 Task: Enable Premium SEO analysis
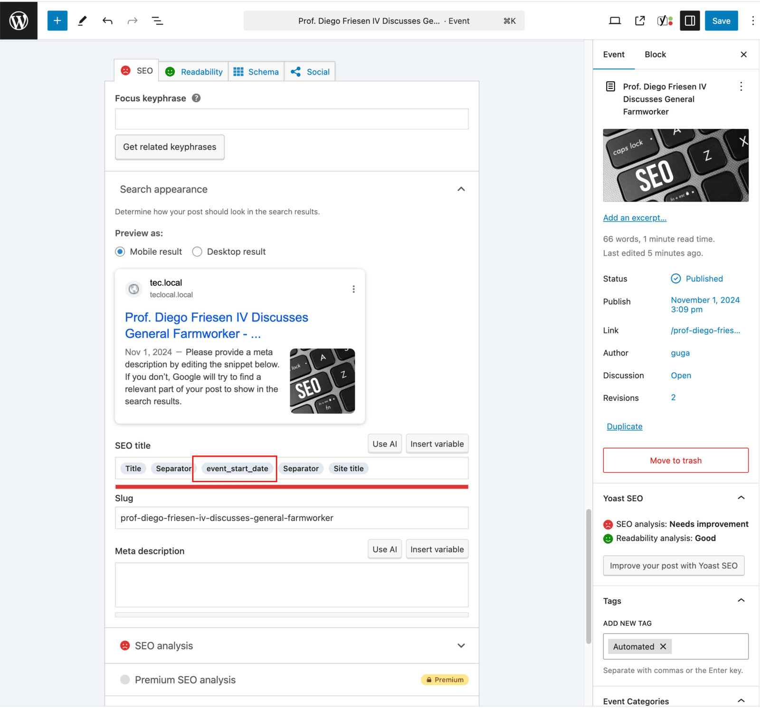[124, 680]
